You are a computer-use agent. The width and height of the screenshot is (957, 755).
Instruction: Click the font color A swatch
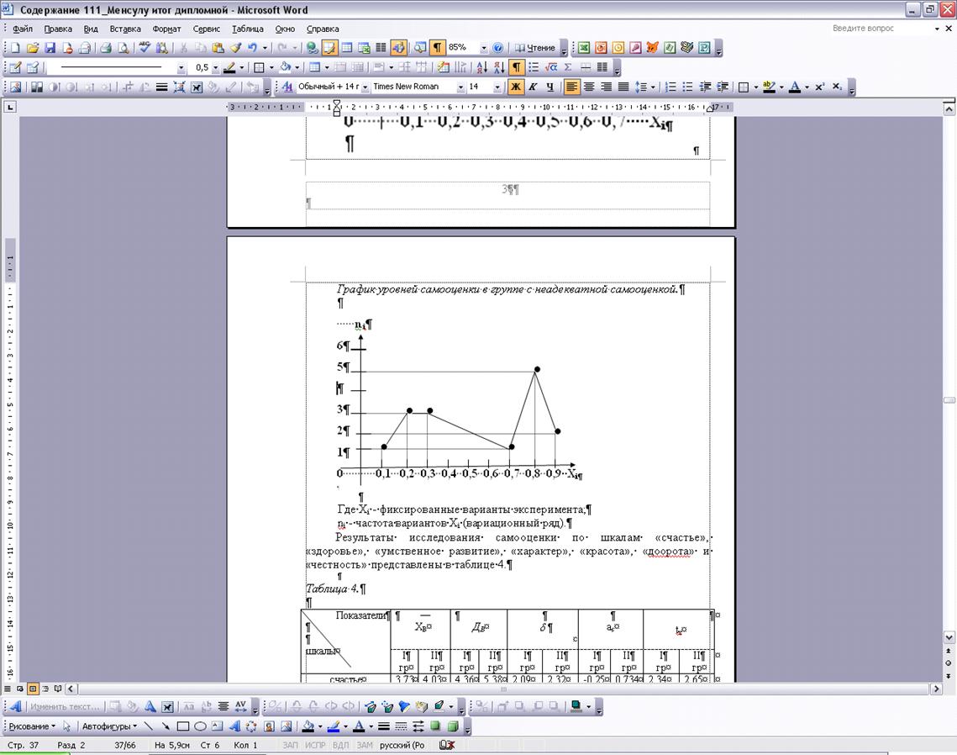click(793, 87)
